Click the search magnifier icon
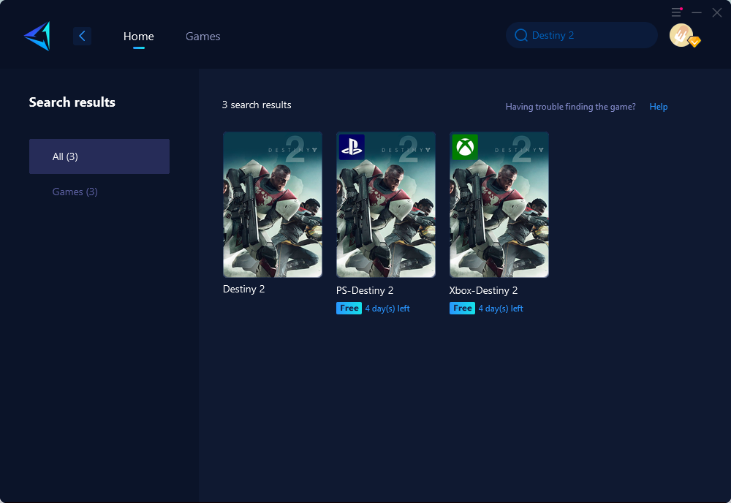 point(520,35)
